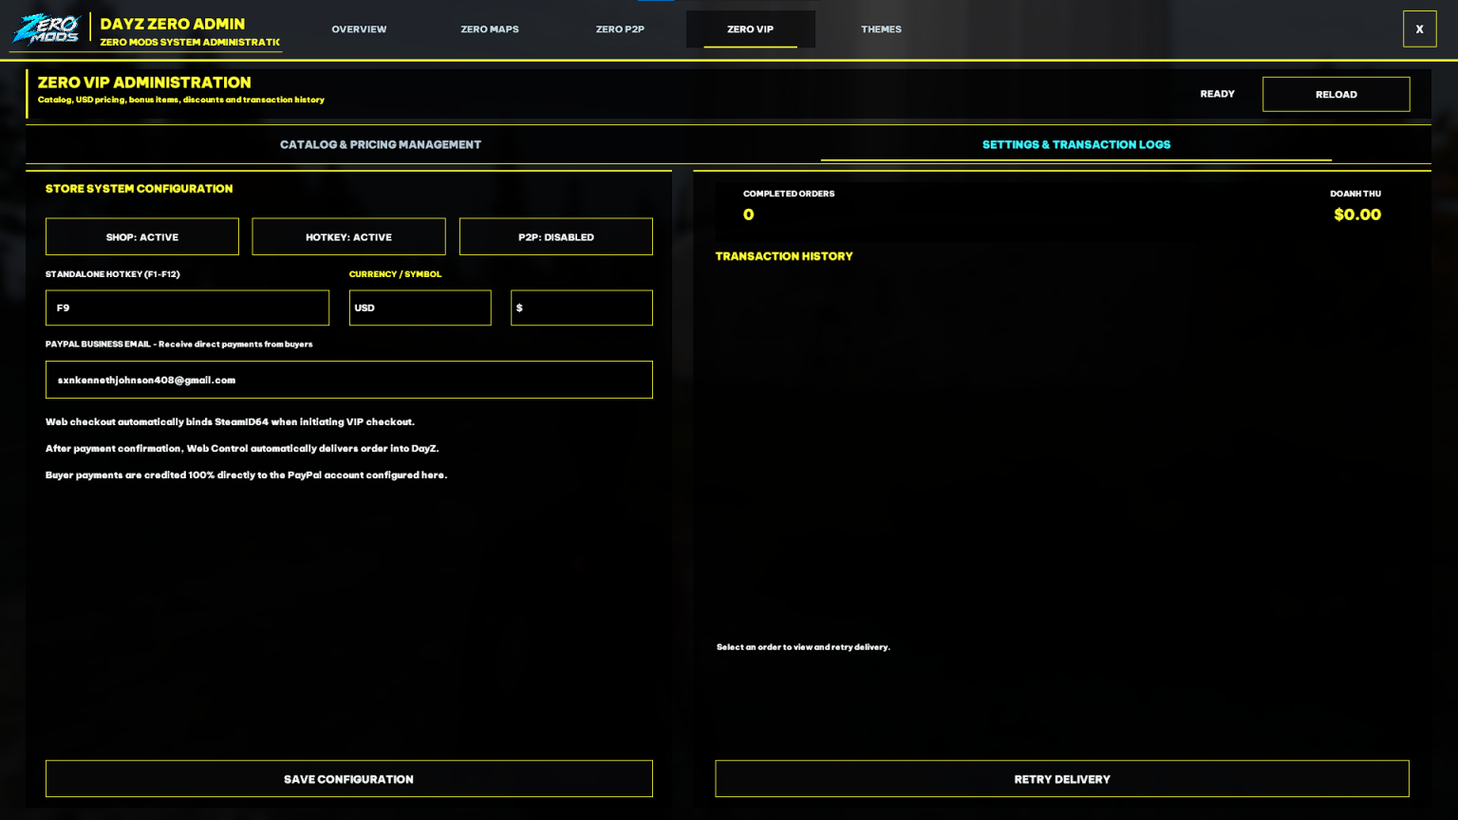The width and height of the screenshot is (1458, 820).
Task: Click Retry Delivery button
Action: pyautogui.click(x=1061, y=778)
